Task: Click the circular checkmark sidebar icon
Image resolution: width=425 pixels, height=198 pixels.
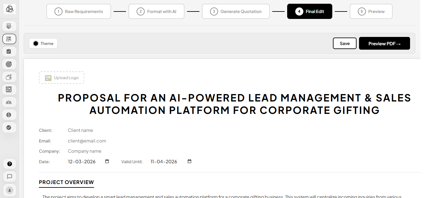Action: pyautogui.click(x=9, y=127)
